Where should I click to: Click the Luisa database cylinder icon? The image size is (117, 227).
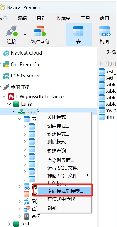[x=16, y=104]
